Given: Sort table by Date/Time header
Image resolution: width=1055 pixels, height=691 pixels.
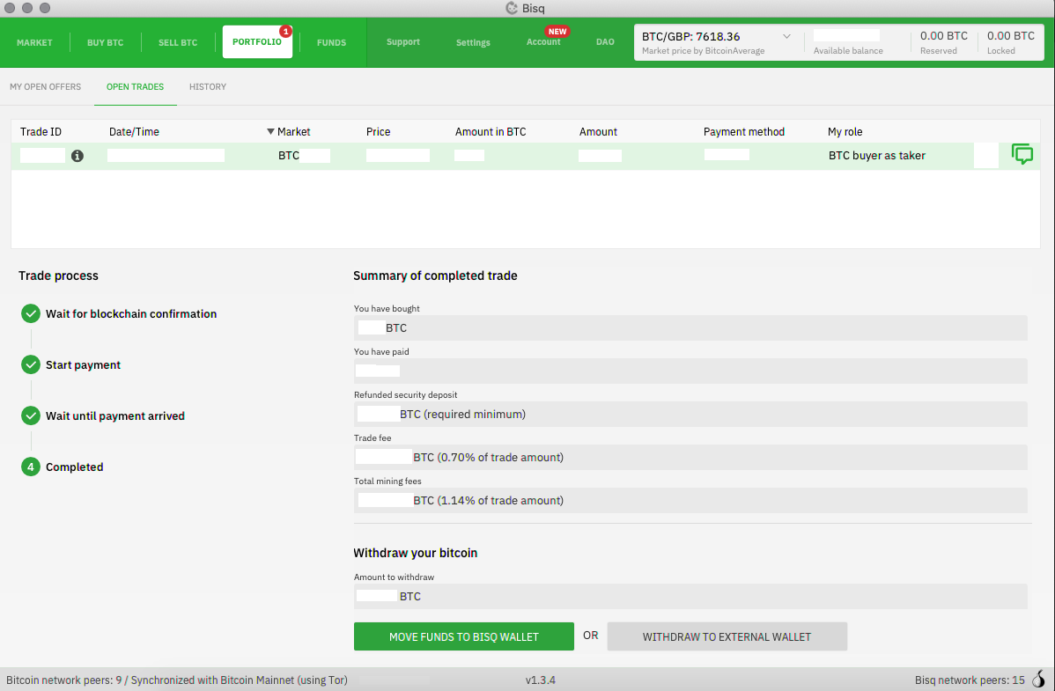Looking at the screenshot, I should point(134,132).
